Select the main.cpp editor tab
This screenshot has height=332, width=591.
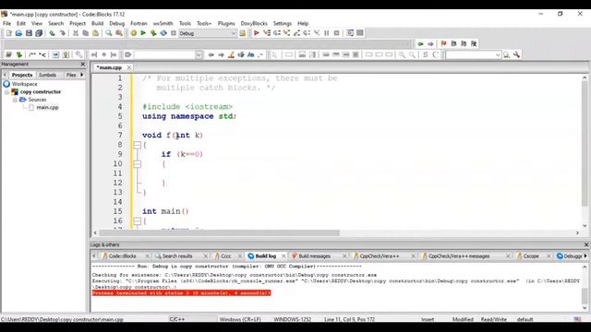coord(109,67)
